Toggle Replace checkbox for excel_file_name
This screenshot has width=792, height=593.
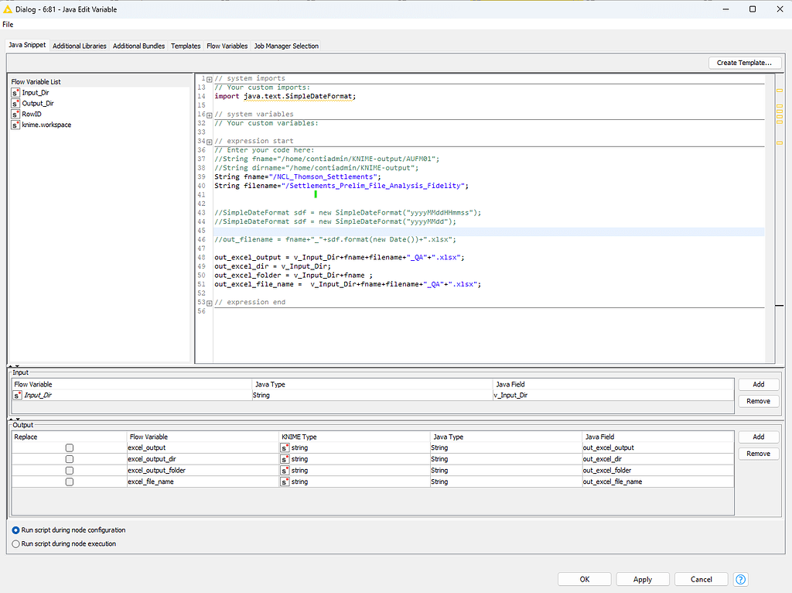click(x=70, y=482)
